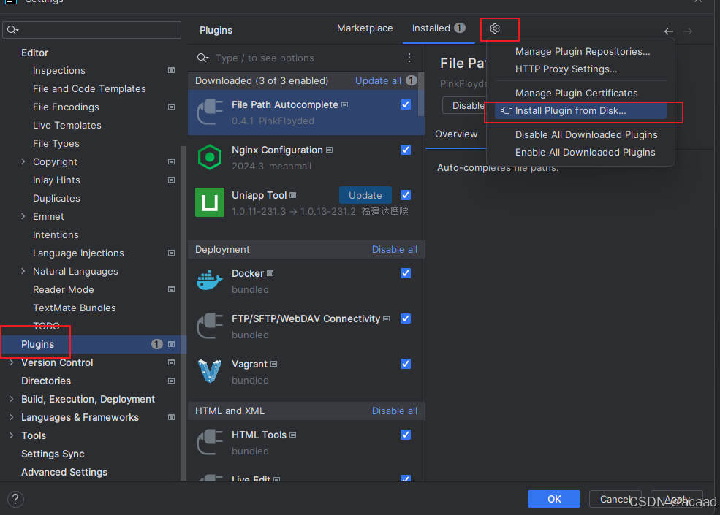Toggle Uniapp Tool plugin checkbox
Image resolution: width=720 pixels, height=515 pixels.
click(x=406, y=195)
